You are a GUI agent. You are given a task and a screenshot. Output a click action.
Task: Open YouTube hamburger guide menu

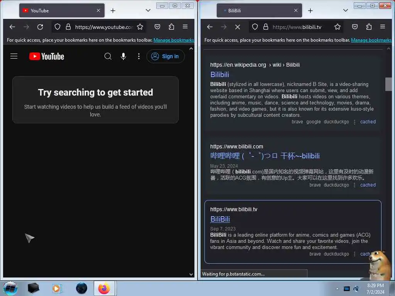point(14,56)
